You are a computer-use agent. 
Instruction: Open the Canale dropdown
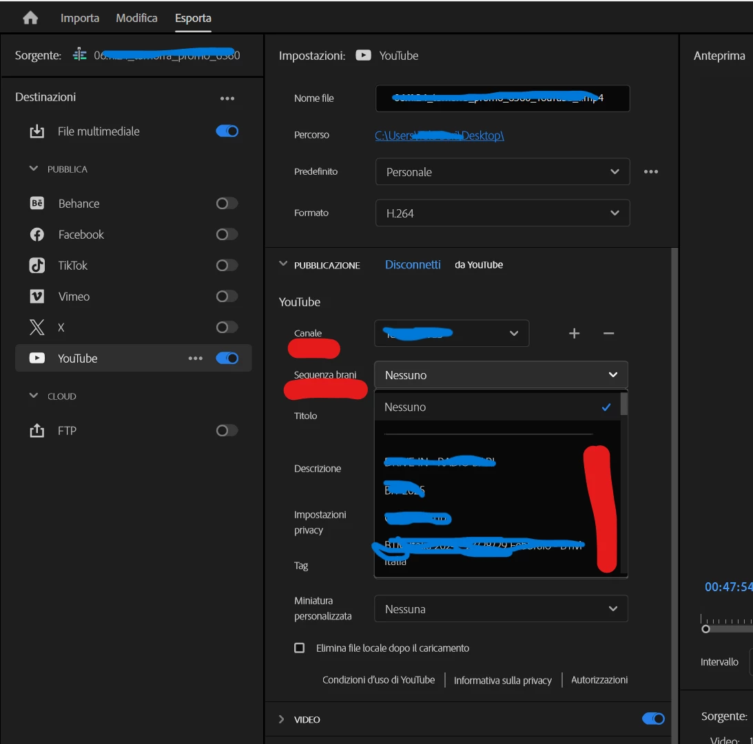point(452,333)
